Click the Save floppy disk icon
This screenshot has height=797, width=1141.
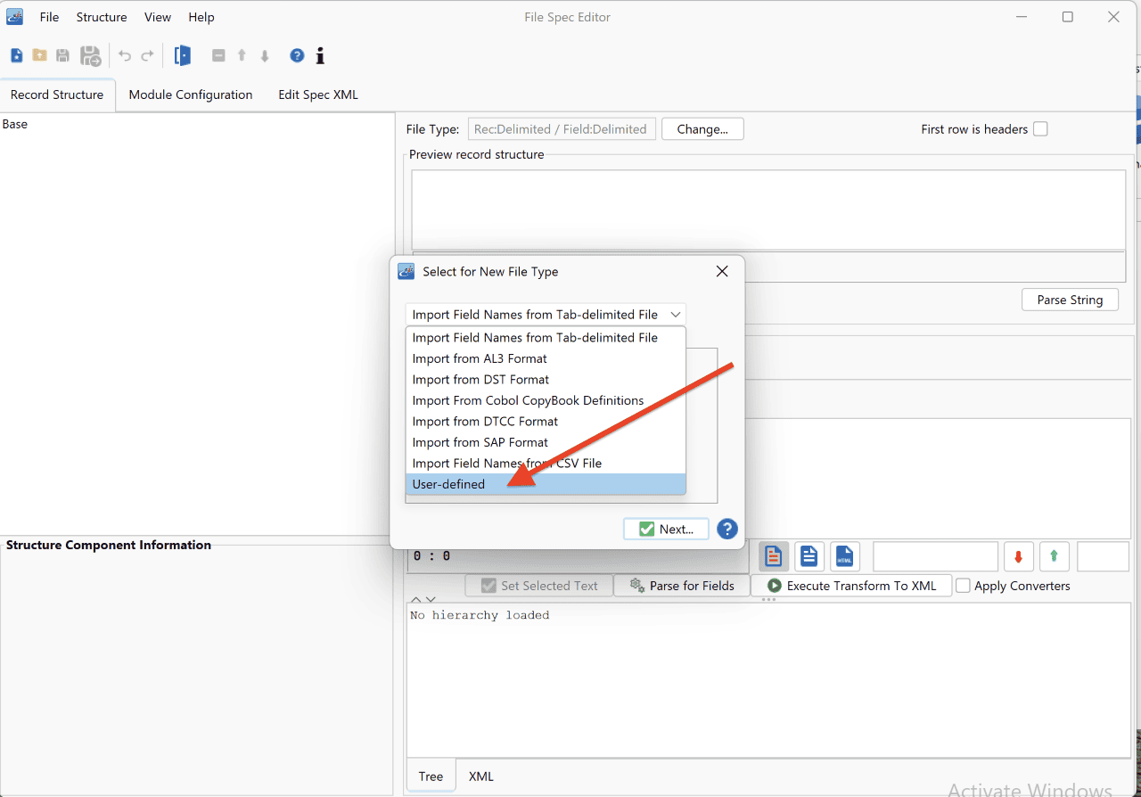click(x=62, y=56)
